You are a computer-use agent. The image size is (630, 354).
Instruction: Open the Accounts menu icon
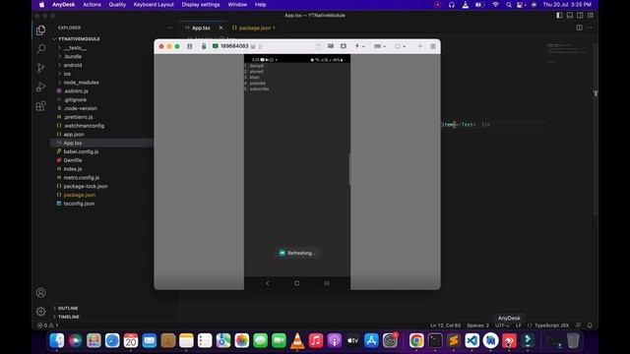point(40,293)
